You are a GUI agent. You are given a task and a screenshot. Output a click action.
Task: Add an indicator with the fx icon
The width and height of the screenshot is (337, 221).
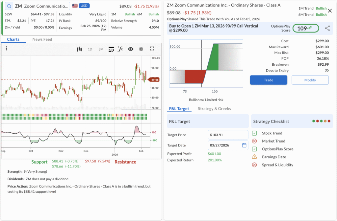point(120,49)
